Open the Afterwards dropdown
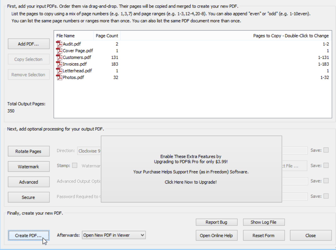Viewport: 336px width, 250px height. [x=114, y=235]
